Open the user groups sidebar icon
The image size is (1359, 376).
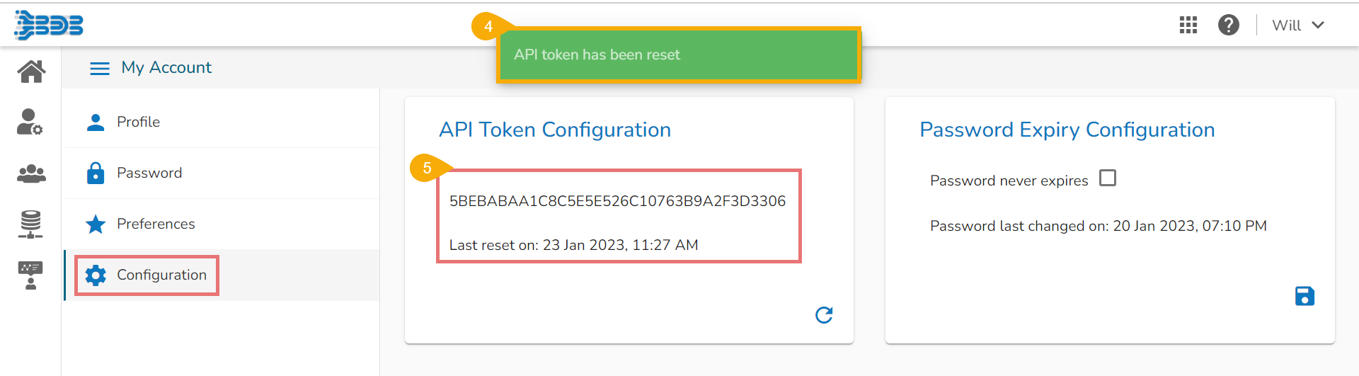[x=31, y=173]
